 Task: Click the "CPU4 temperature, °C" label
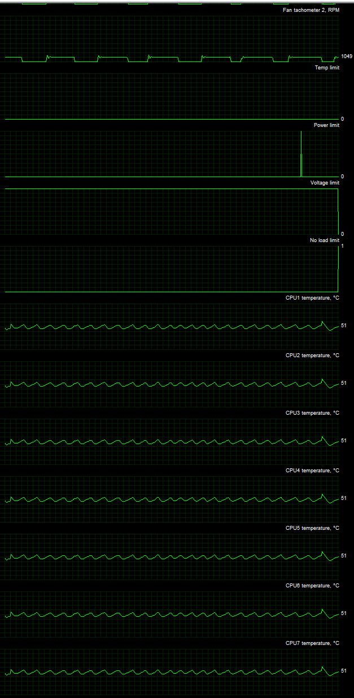[x=312, y=471]
